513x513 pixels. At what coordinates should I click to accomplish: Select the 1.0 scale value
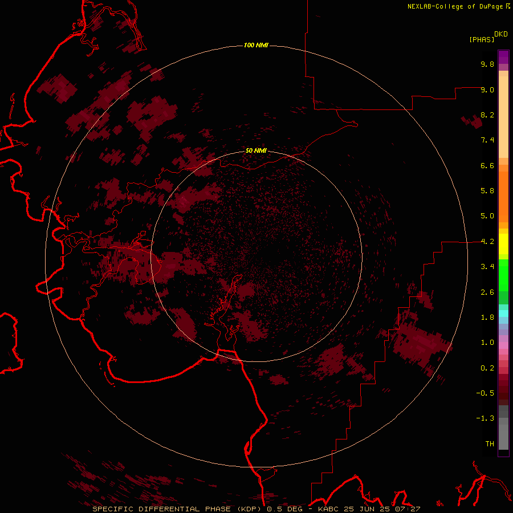coord(487,343)
